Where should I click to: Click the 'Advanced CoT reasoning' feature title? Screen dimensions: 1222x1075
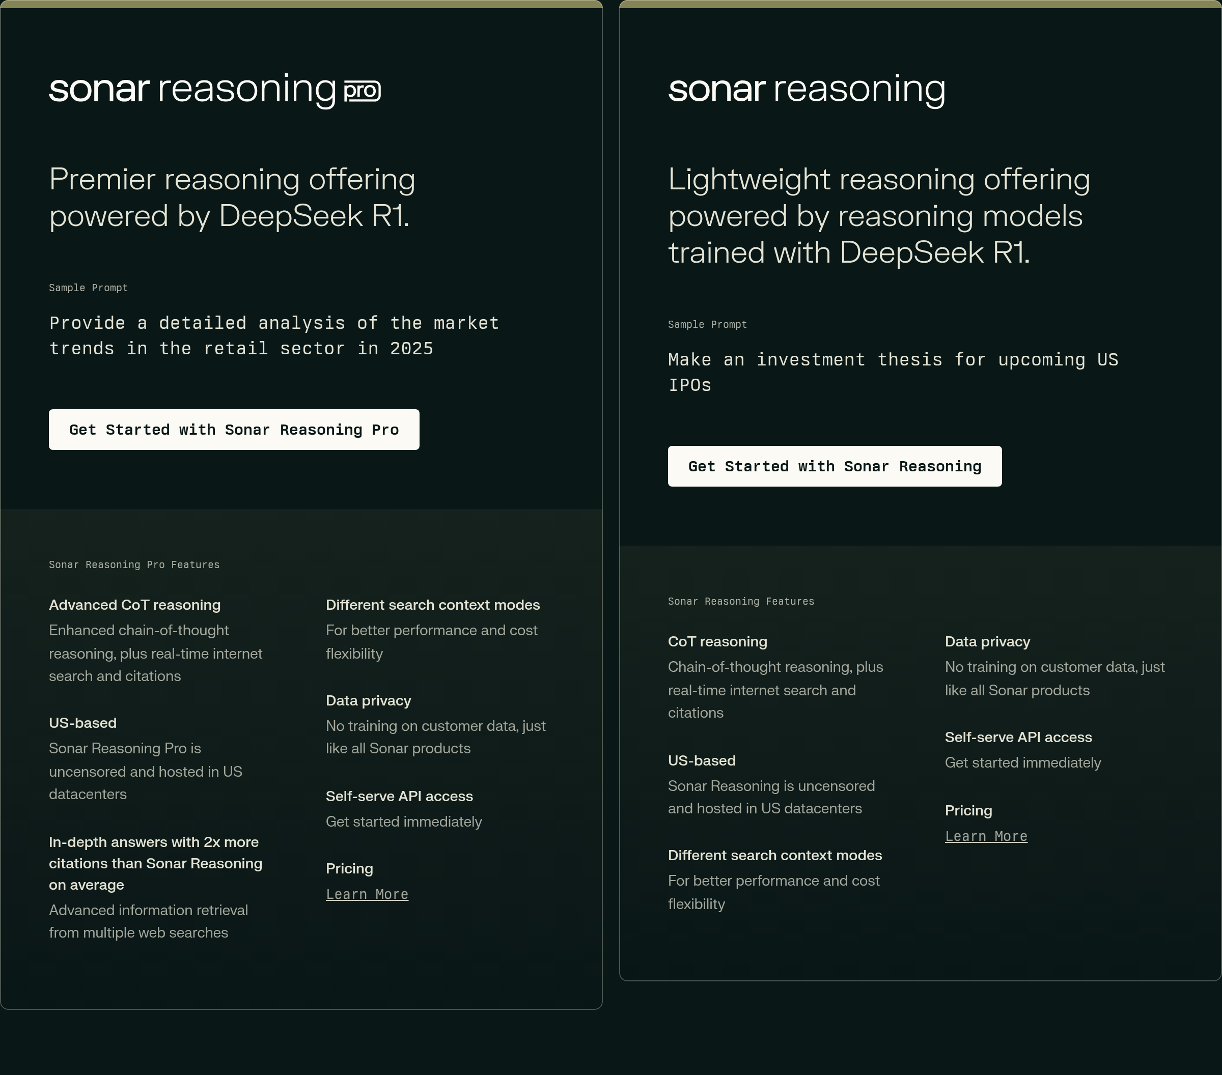[x=134, y=605]
